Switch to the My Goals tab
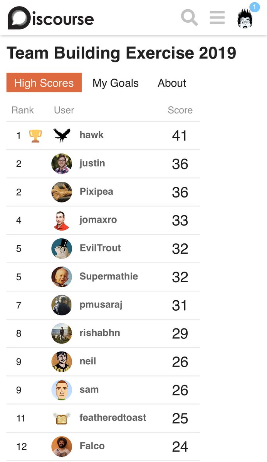 point(116,83)
